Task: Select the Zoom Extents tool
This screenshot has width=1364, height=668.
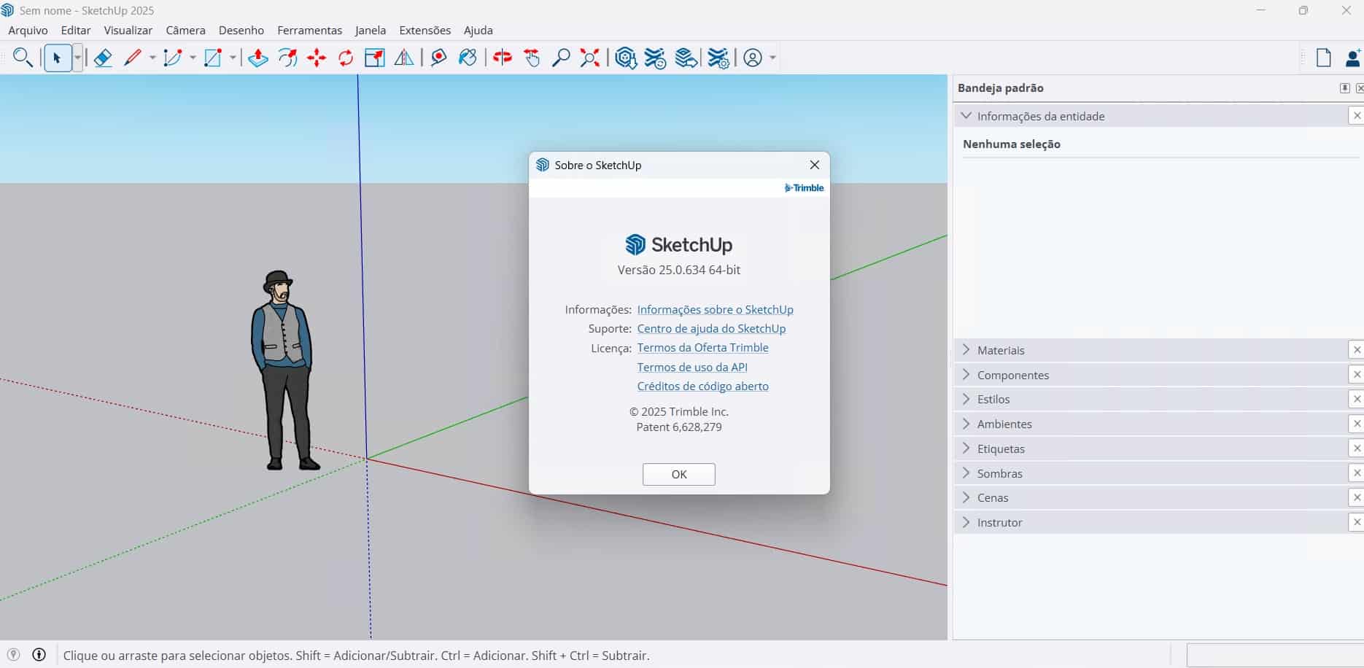Action: click(590, 58)
